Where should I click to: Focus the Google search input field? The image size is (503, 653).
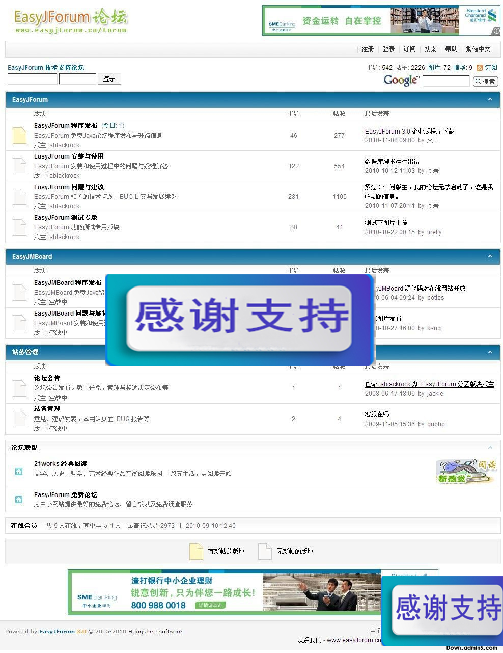click(446, 81)
